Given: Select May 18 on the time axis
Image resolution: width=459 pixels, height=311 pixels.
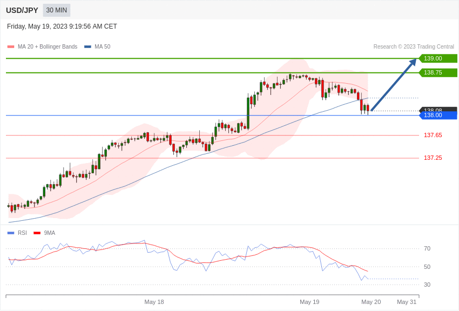Looking at the screenshot, I should (154, 302).
